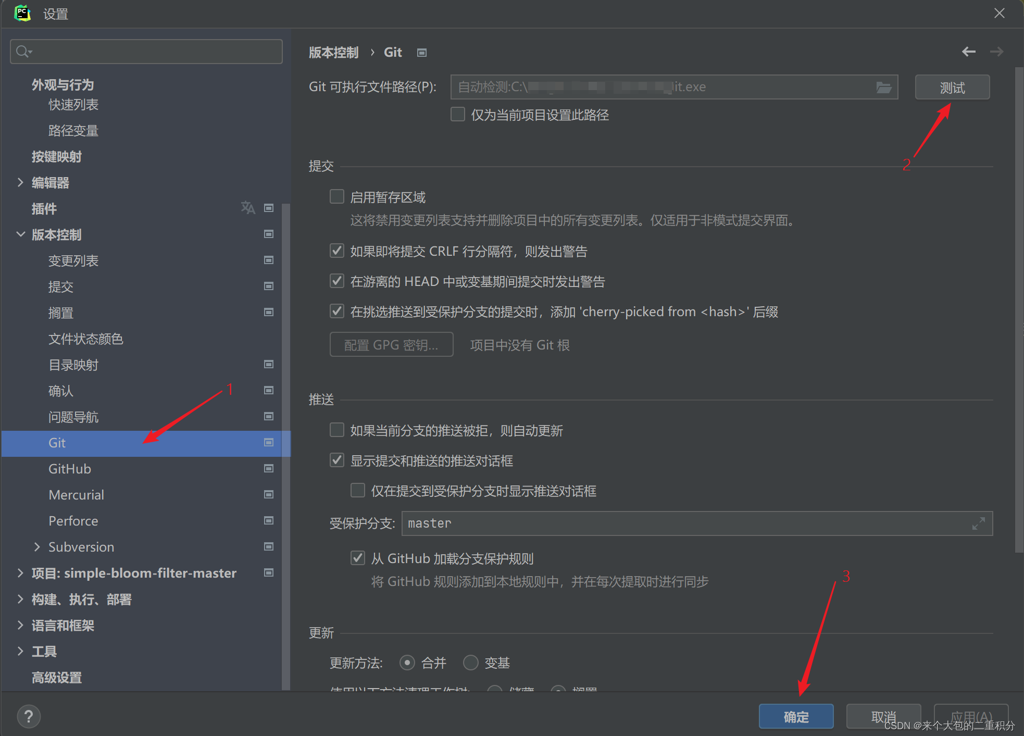
Task: Click the back navigation arrow
Action: coord(968,52)
